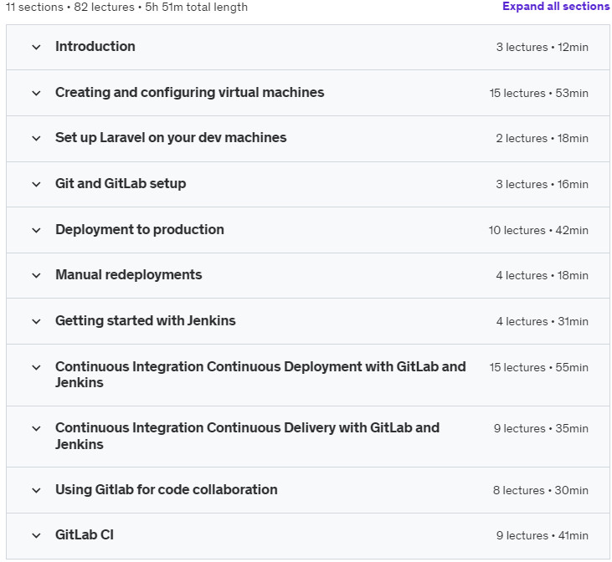Select Using Gitlab for code collaboration title
The width and height of the screenshot is (612, 562).
click(x=167, y=490)
